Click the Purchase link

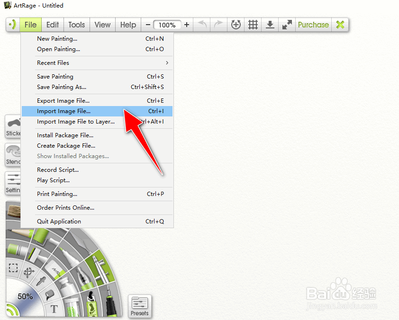314,25
